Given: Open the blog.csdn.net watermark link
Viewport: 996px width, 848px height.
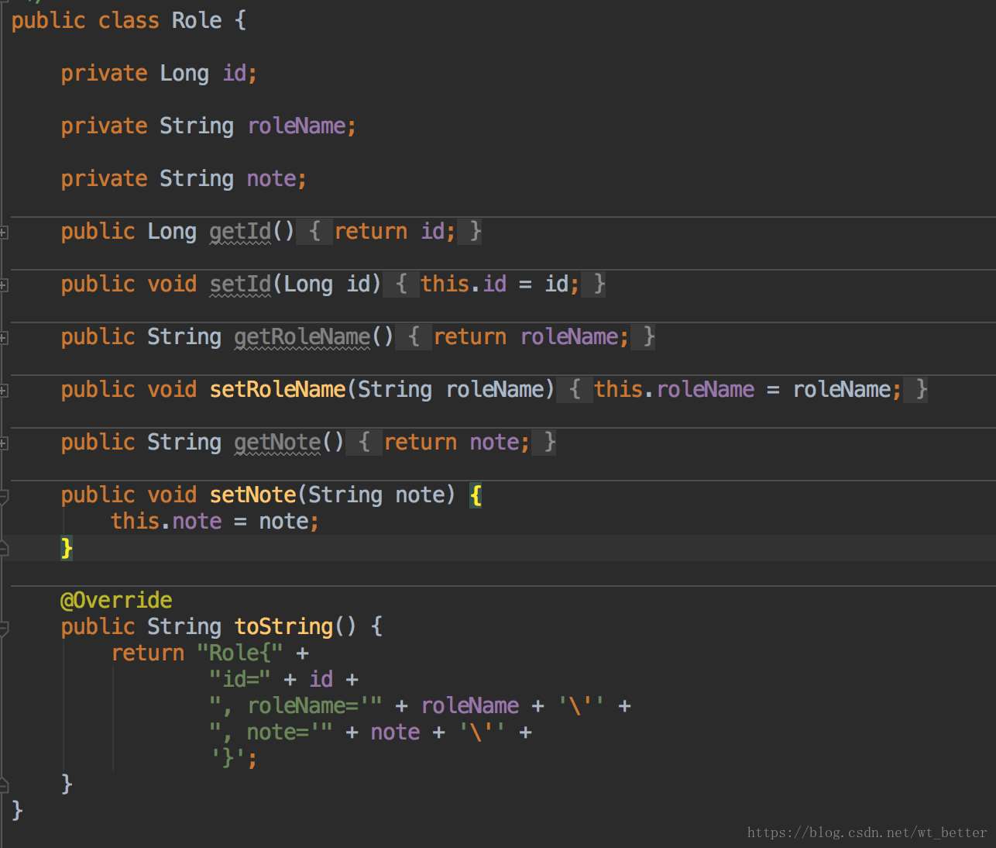Looking at the screenshot, I should point(867,832).
